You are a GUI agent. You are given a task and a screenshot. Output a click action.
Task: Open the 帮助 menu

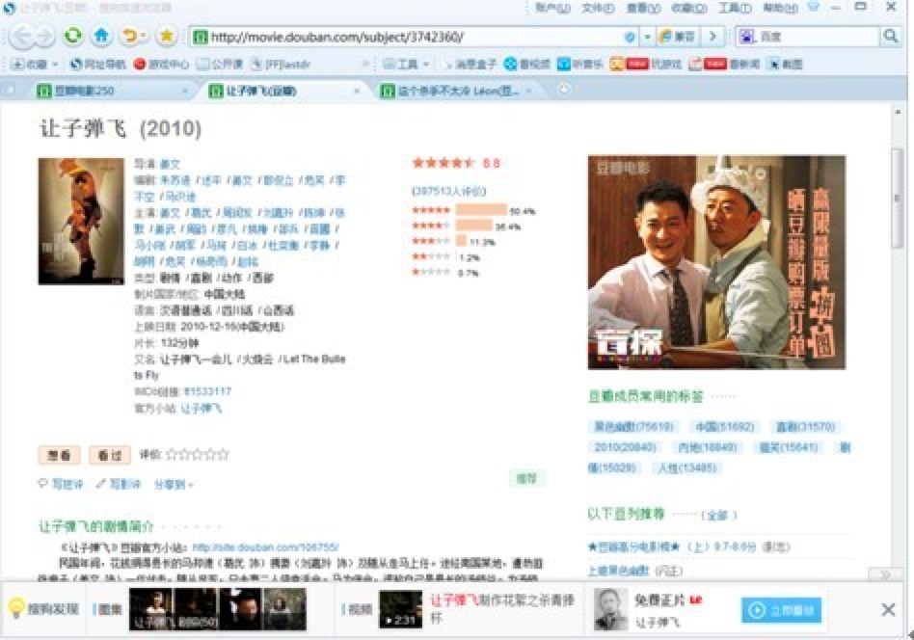coord(780,8)
